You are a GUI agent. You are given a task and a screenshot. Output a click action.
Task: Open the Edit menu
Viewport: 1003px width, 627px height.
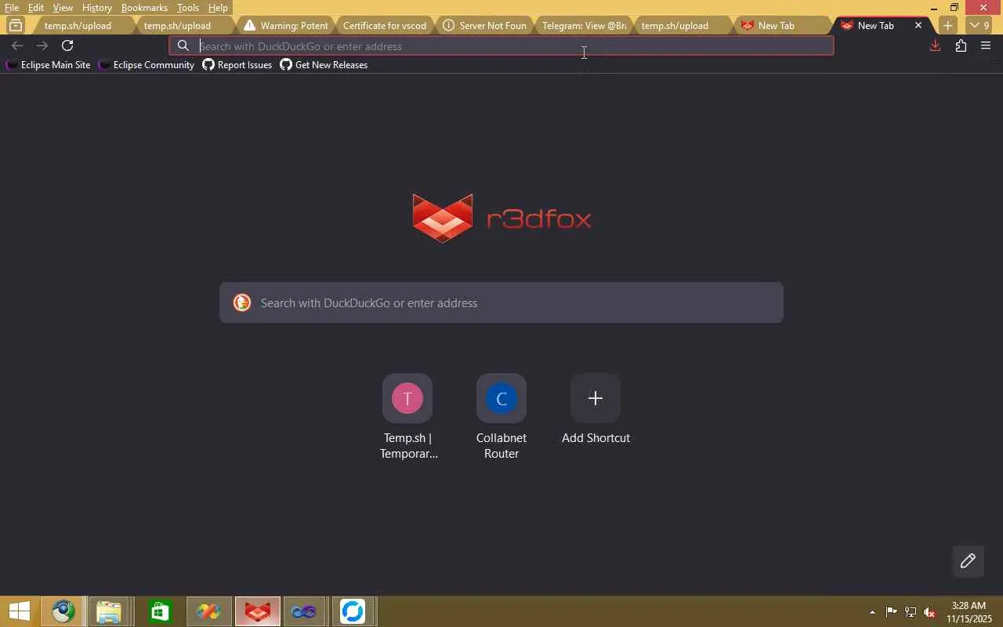point(36,7)
